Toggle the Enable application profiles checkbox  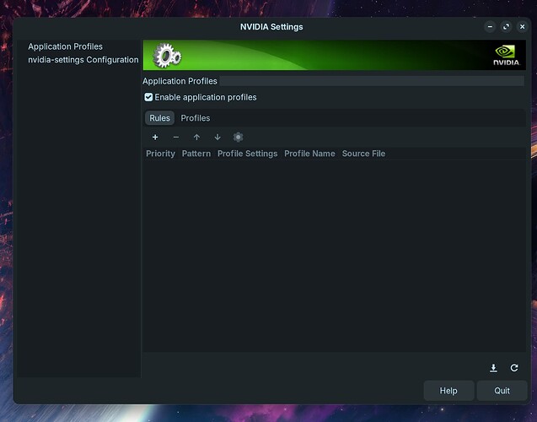point(149,97)
